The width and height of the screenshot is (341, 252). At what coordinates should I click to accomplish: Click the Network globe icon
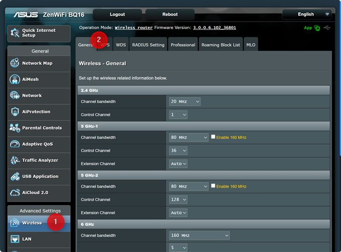click(15, 95)
